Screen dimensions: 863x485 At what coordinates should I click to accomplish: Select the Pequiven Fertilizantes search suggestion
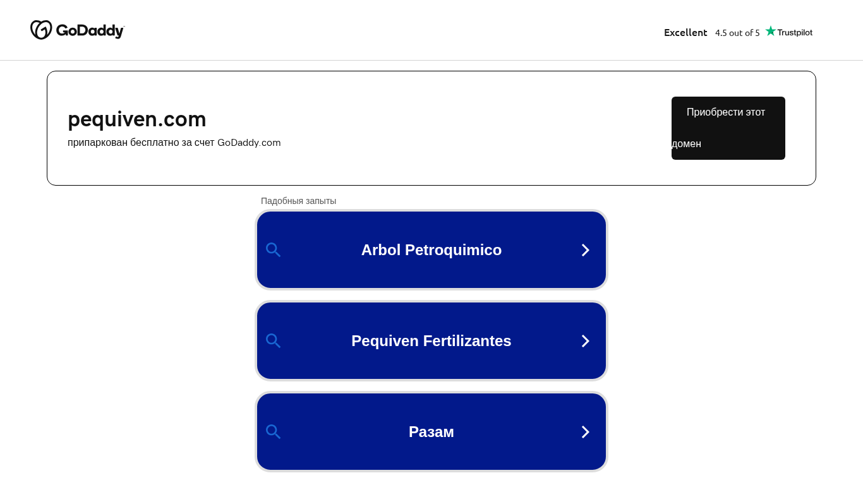tap(431, 341)
